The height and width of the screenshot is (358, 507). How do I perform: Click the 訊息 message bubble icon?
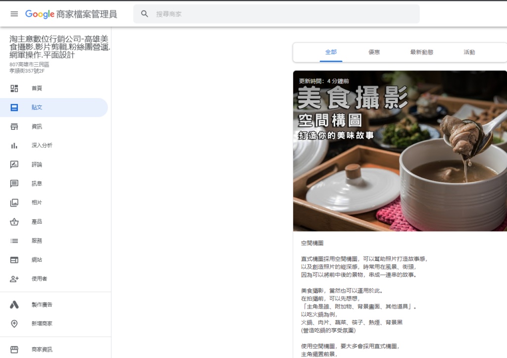click(x=14, y=184)
